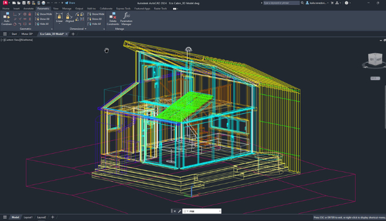Click the Linear dimensional constraint tool
Image resolution: width=386 pixels, height=221 pixels.
(x=59, y=18)
